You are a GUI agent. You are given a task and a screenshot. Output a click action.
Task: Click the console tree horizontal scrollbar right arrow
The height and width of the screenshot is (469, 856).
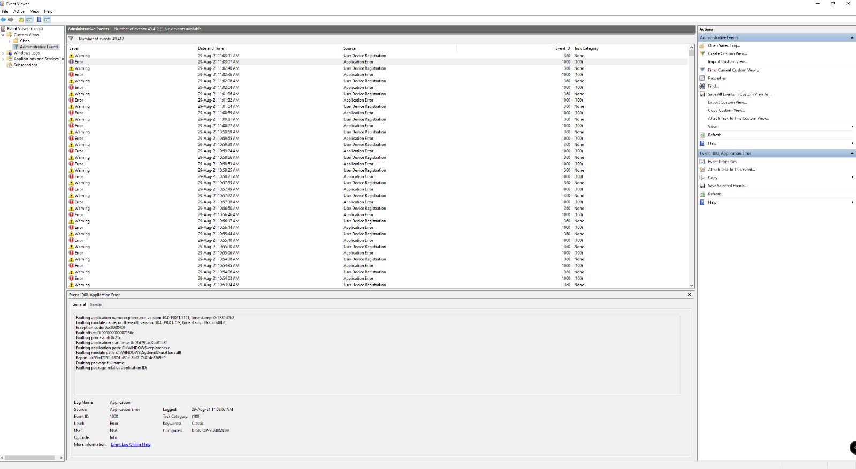(x=62, y=458)
